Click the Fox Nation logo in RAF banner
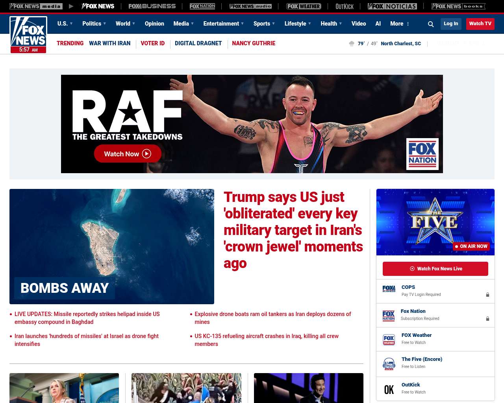This screenshot has height=403, width=504. (x=422, y=154)
